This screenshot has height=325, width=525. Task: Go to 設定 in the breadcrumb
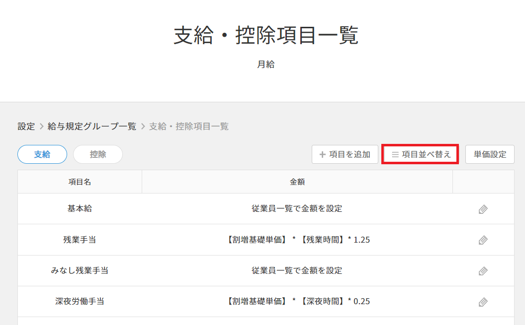(x=26, y=126)
